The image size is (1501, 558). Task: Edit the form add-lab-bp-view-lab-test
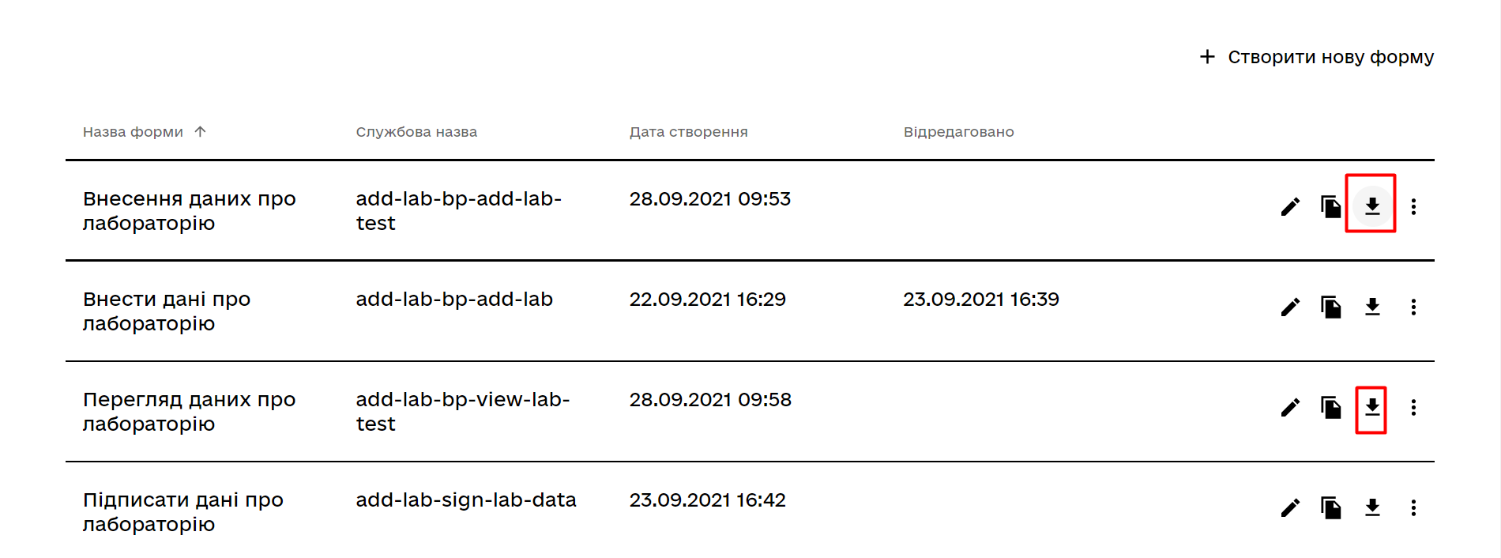click(x=1290, y=408)
